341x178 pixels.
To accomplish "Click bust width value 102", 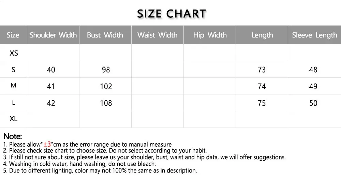I will (106, 87).
